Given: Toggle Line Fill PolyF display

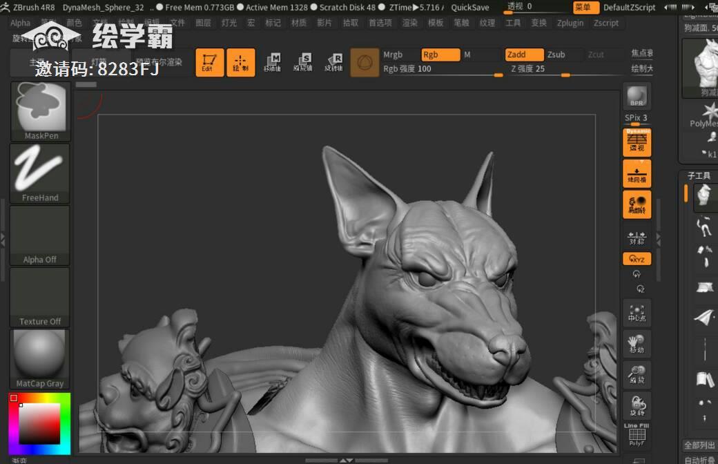Looking at the screenshot, I should pos(637,434).
